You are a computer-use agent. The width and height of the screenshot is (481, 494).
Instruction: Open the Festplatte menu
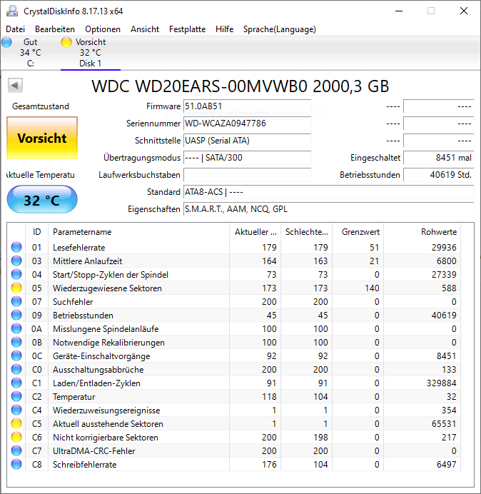(187, 29)
